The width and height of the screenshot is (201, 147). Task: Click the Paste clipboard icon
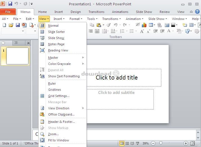99,25
